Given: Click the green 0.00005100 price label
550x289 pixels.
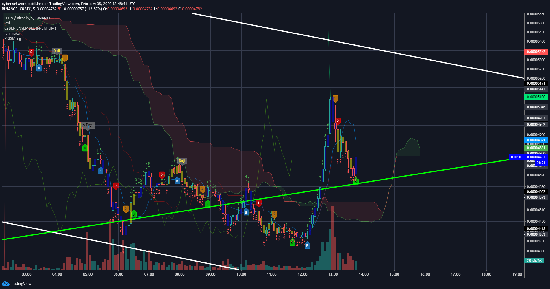Looking at the screenshot, I should point(536,97).
